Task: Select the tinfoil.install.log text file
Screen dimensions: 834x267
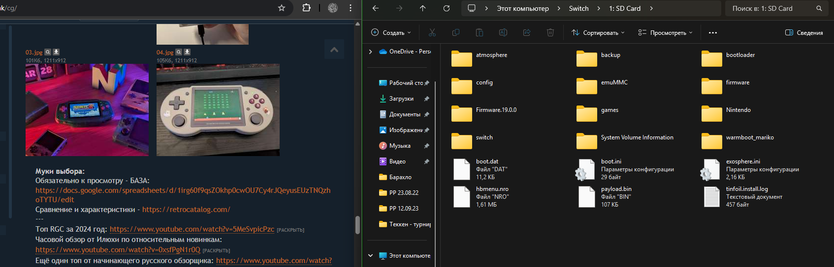Action: tap(742, 197)
